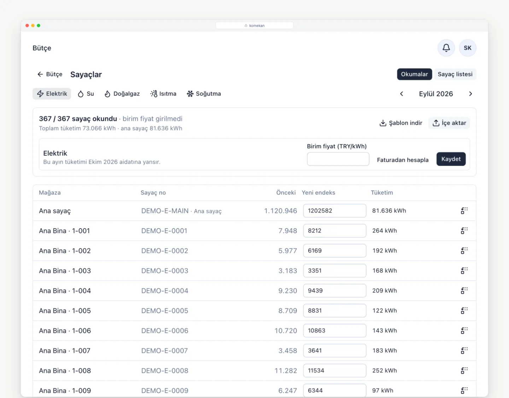Open row action icon for Ana sayaç
Screen dimensions: 509x398
464,211
